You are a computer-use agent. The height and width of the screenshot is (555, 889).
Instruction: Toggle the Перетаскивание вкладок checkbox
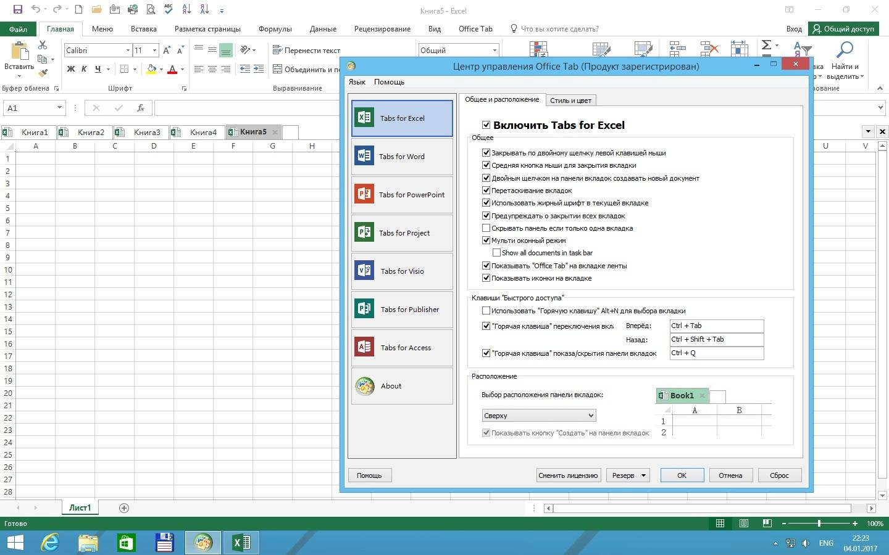click(486, 191)
